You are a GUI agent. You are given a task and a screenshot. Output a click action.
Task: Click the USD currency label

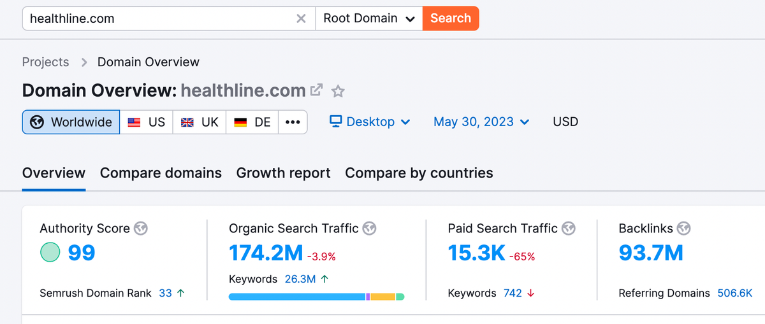point(565,122)
